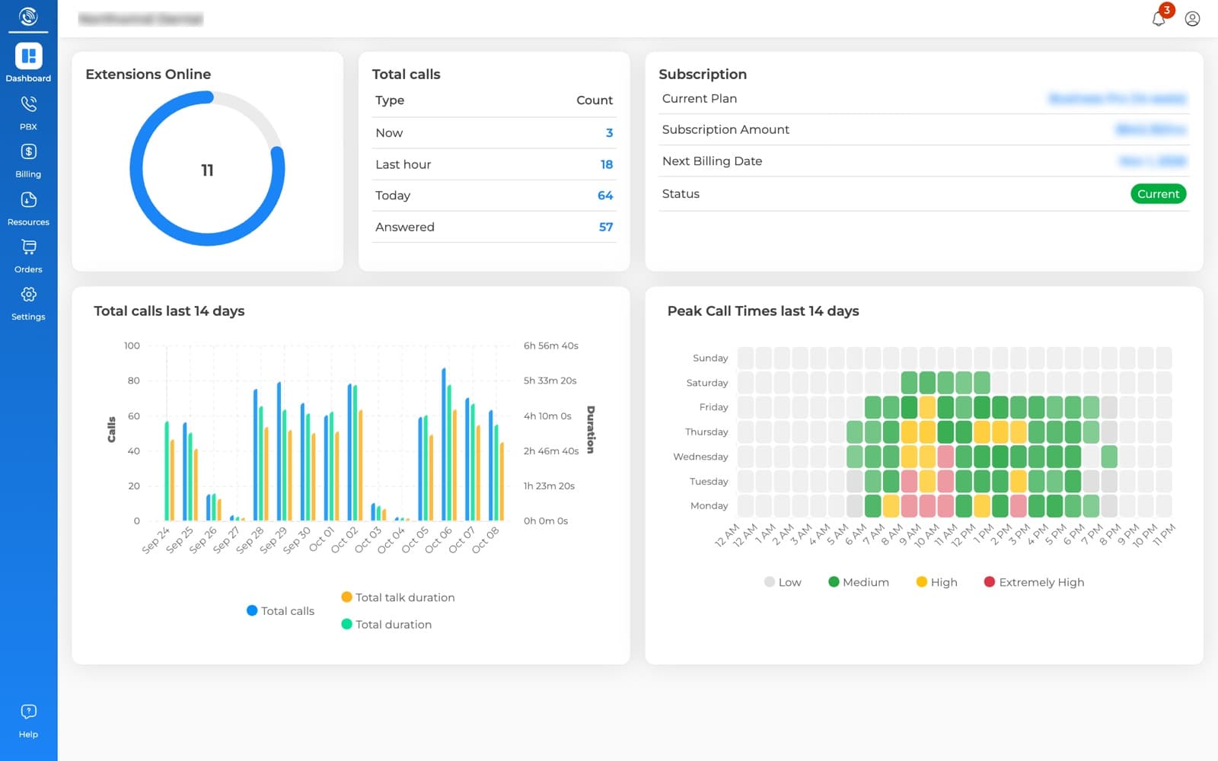The image size is (1218, 761).
Task: Click the app logo at top left
Action: pos(28,16)
